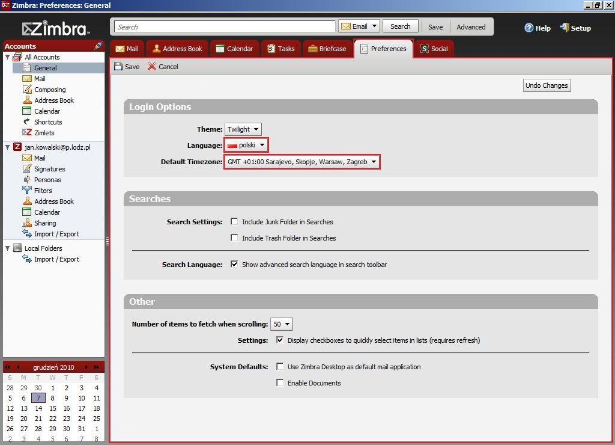Image resolution: width=615 pixels, height=445 pixels.
Task: Go to next year in mini calendar
Action: click(97, 367)
